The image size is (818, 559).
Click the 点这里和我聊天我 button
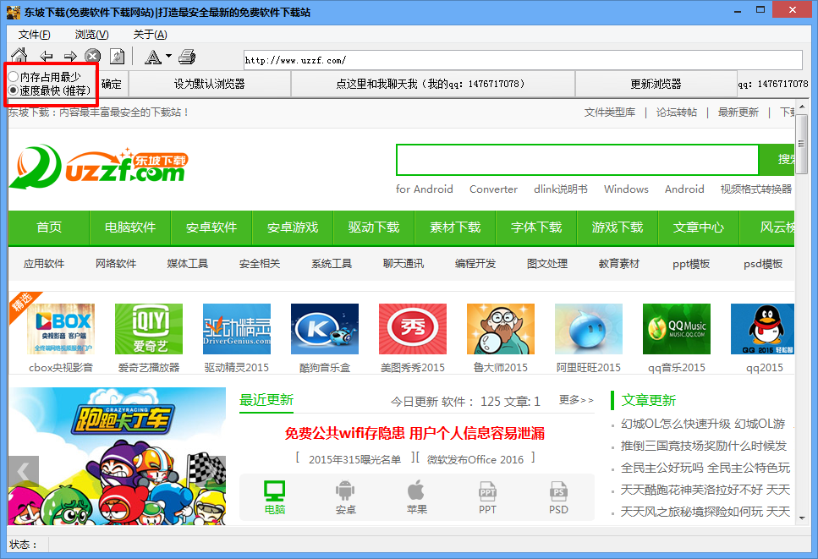(x=432, y=84)
